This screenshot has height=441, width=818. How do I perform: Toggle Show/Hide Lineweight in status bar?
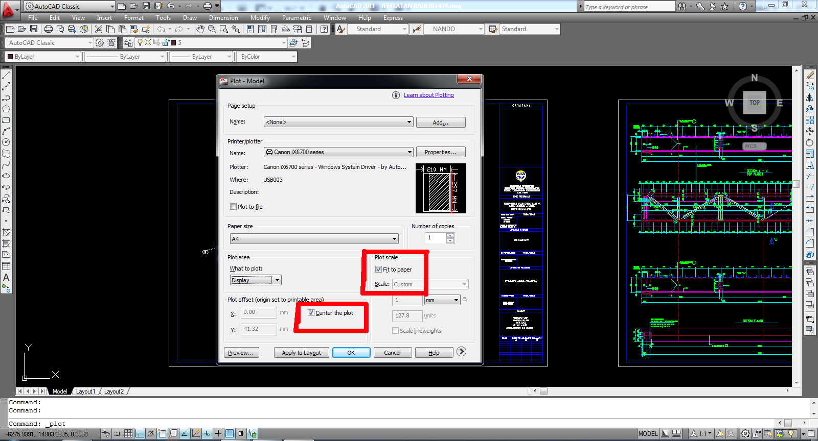[x=218, y=434]
